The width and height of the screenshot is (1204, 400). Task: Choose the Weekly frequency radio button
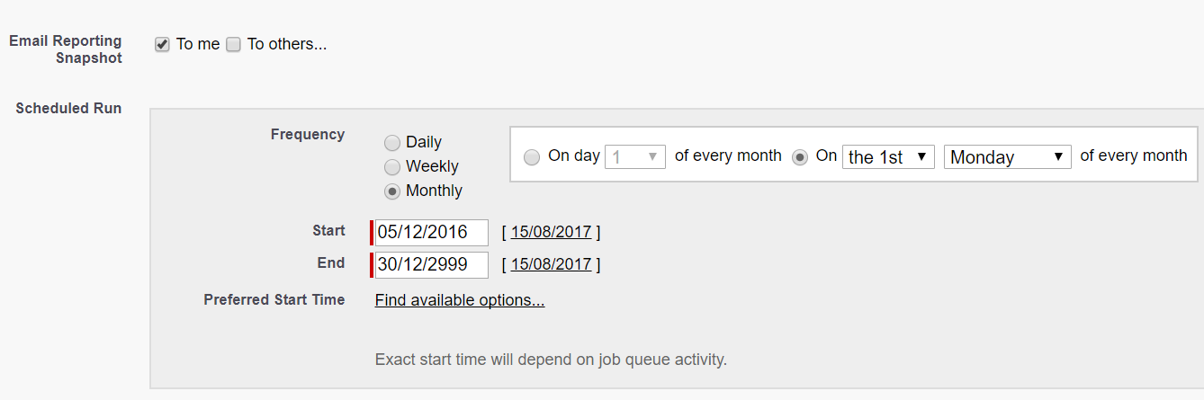pyautogui.click(x=392, y=167)
